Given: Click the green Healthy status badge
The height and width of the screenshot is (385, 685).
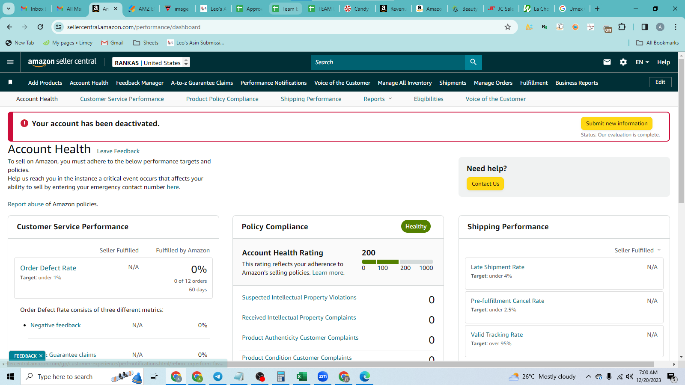Looking at the screenshot, I should tap(416, 226).
